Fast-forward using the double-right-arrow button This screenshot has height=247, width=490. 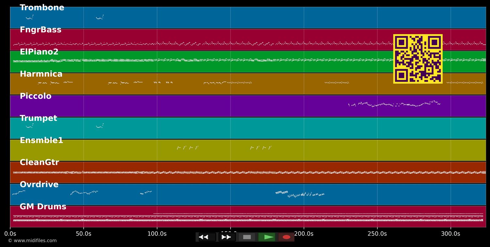click(226, 237)
